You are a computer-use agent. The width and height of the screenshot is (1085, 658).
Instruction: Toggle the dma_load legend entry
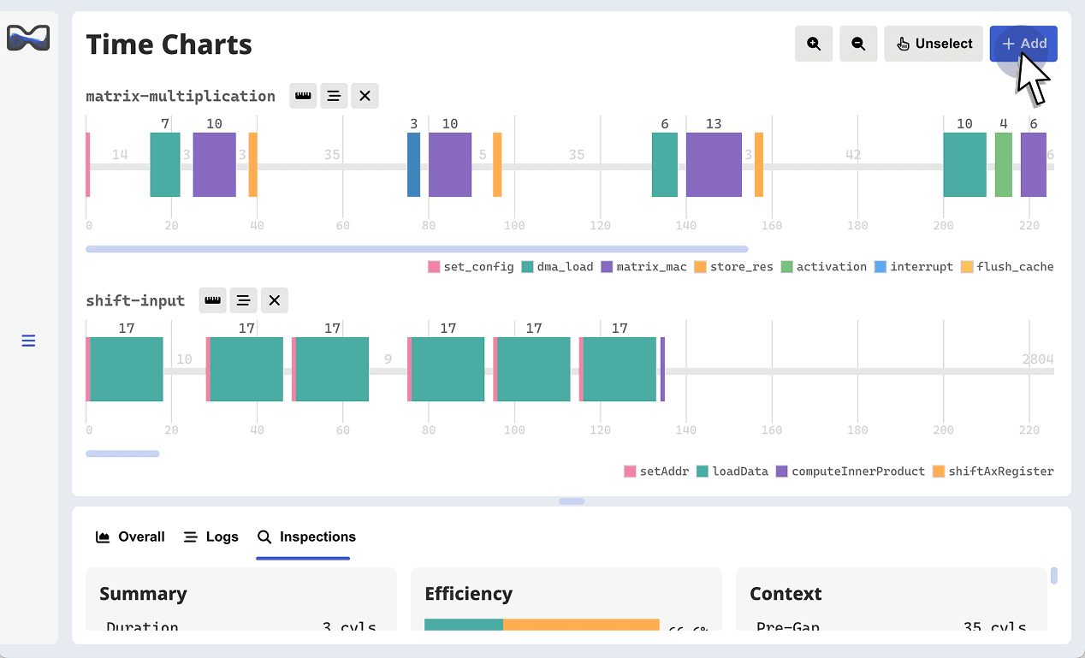tap(557, 267)
